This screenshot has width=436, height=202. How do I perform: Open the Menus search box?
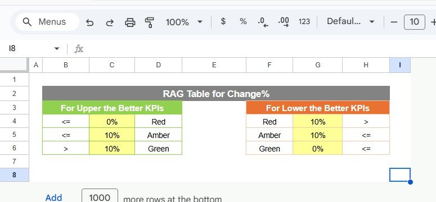tap(47, 22)
